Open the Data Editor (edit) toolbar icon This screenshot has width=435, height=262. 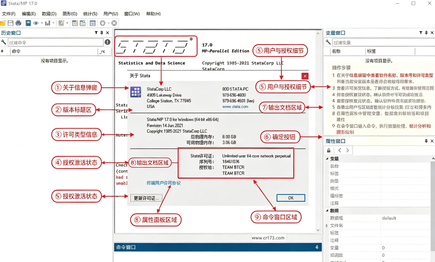point(75,23)
